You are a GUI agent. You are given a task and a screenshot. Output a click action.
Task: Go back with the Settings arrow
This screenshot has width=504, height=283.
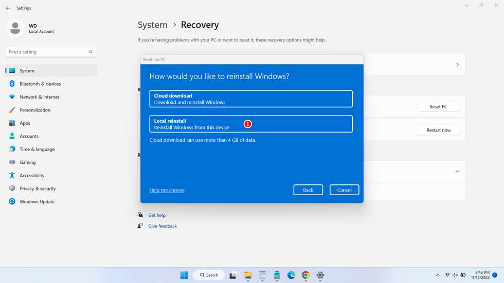point(8,8)
